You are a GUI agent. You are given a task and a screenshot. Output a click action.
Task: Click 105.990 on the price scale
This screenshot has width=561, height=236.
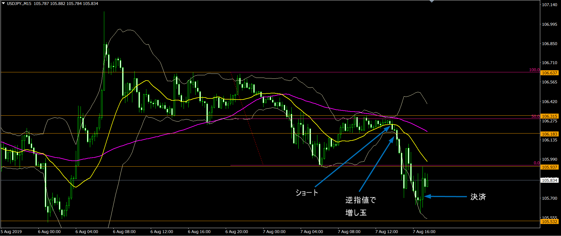click(550, 159)
